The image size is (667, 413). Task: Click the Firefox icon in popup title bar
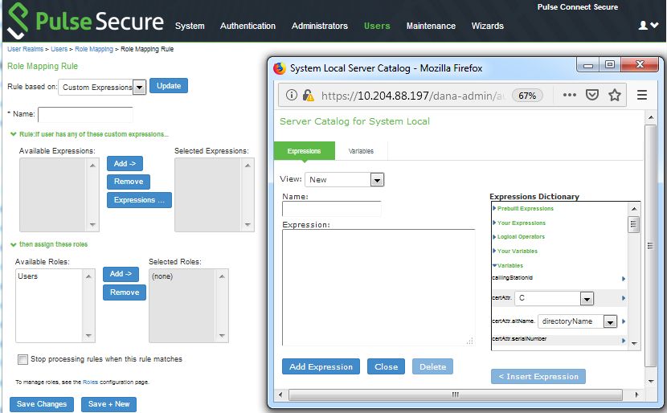click(x=280, y=68)
